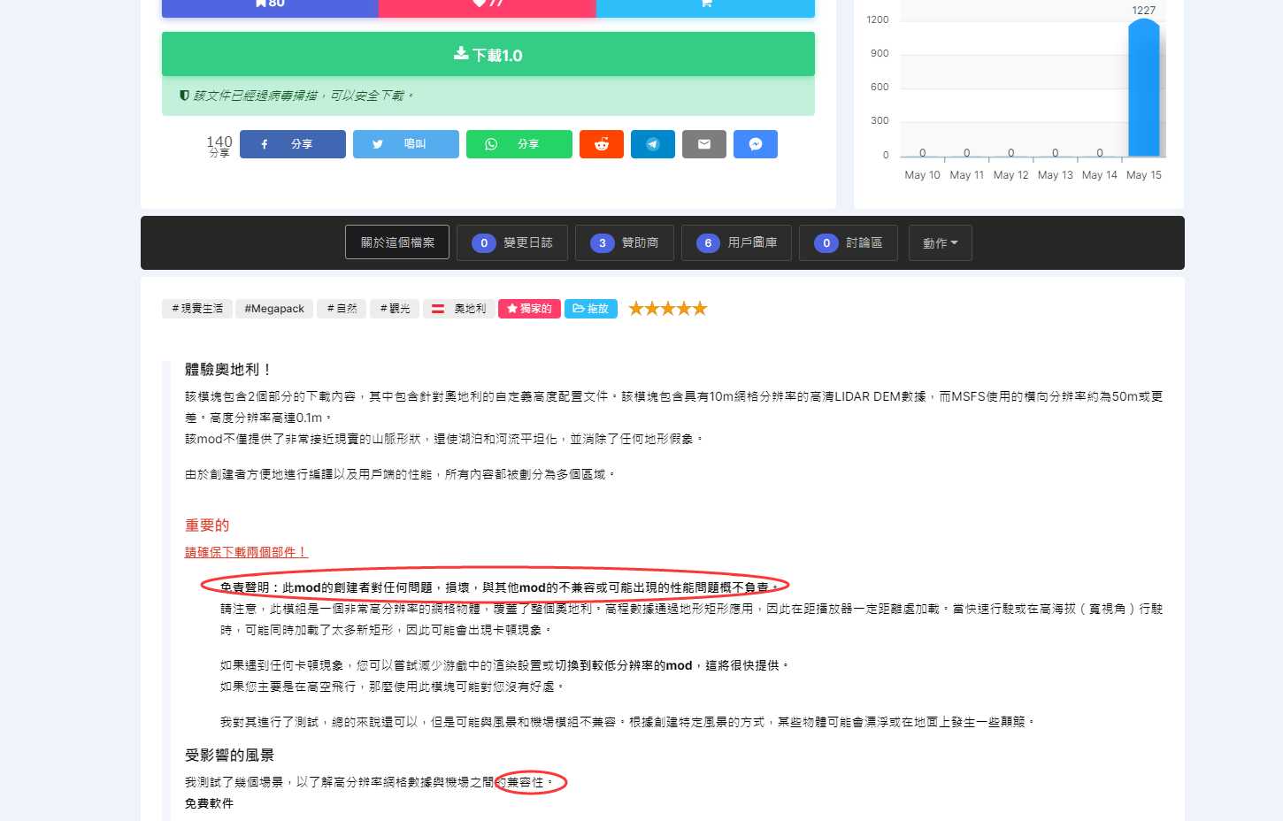
Task: Click the May 13 axis label
Action: point(1055,175)
